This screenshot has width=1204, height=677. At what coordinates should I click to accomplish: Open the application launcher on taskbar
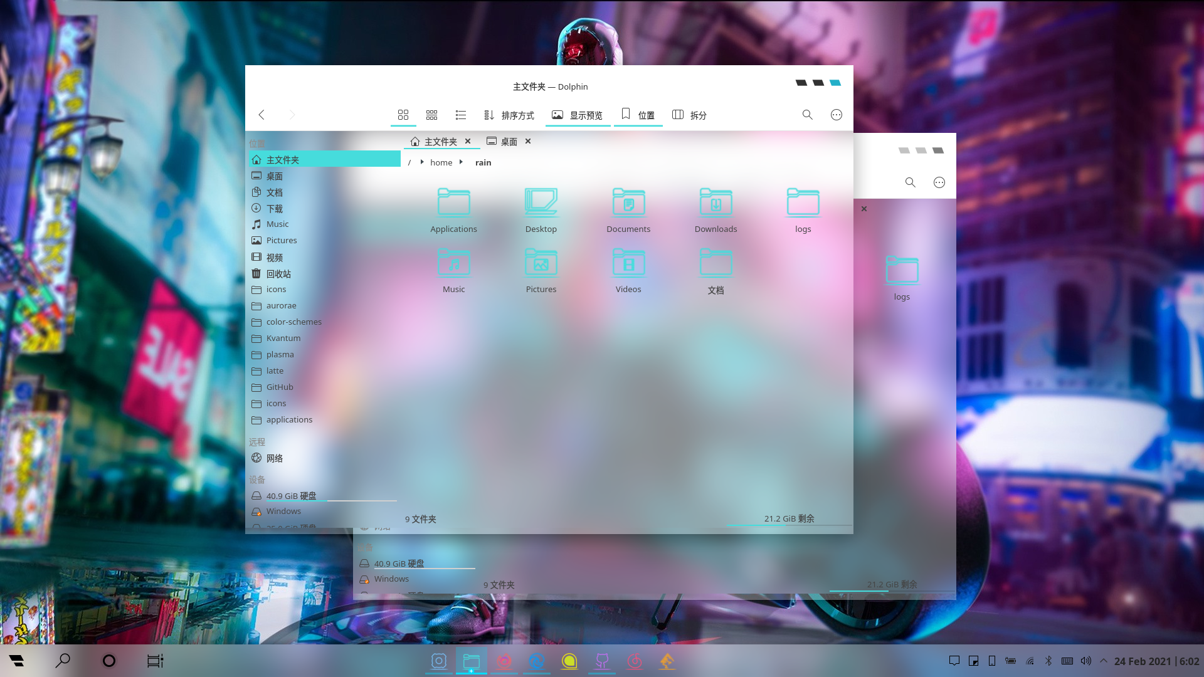tap(16, 661)
